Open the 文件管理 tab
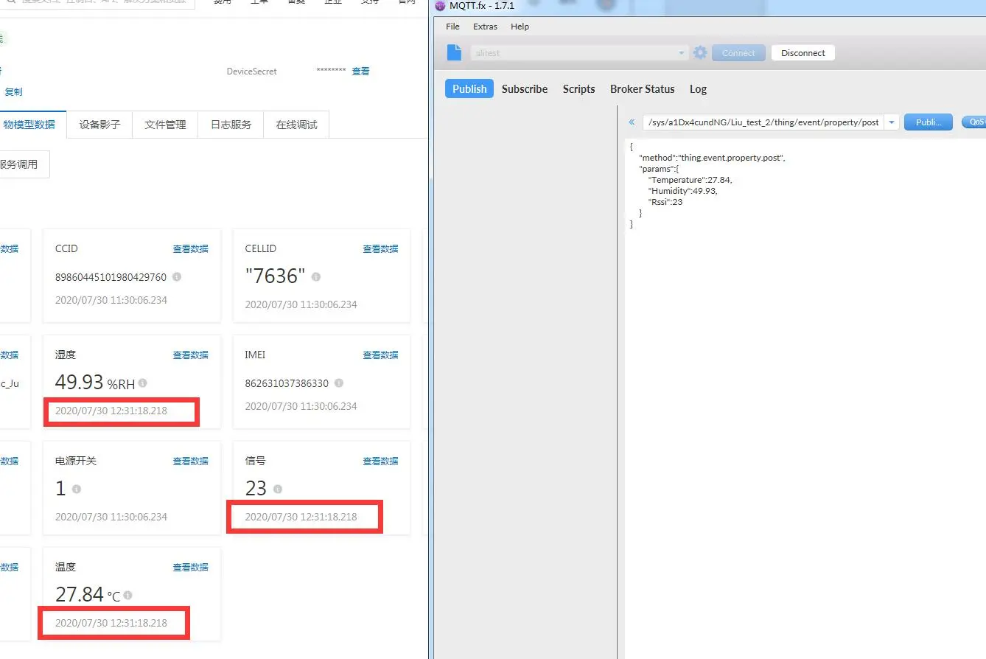This screenshot has width=986, height=659. [165, 125]
